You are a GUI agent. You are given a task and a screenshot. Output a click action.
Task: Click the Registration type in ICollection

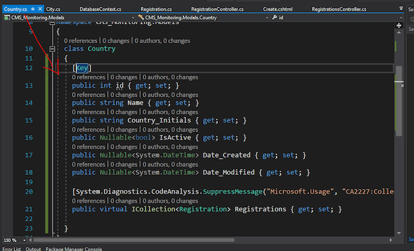click(x=203, y=209)
